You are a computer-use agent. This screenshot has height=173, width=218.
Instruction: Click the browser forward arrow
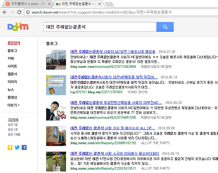point(12,12)
